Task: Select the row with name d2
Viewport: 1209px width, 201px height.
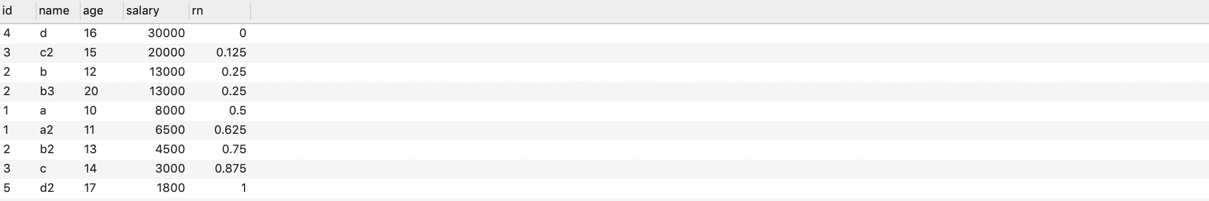Action: [x=604, y=188]
